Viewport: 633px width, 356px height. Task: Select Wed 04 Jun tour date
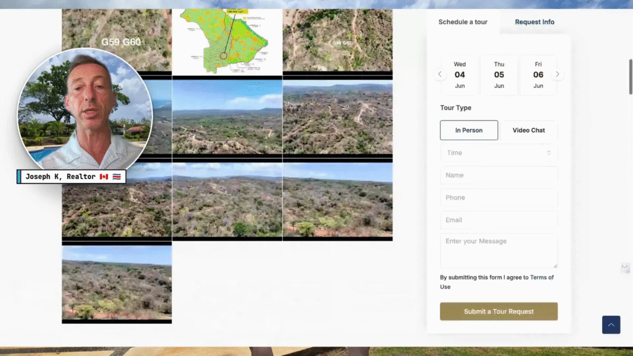click(x=460, y=75)
